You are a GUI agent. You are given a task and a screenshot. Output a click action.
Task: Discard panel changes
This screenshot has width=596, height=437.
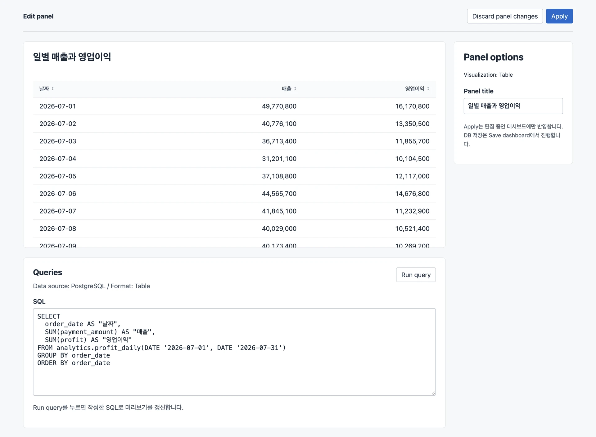point(505,16)
